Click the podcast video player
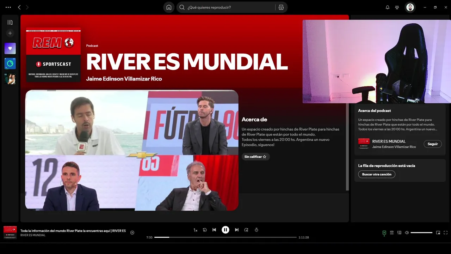 tap(132, 150)
